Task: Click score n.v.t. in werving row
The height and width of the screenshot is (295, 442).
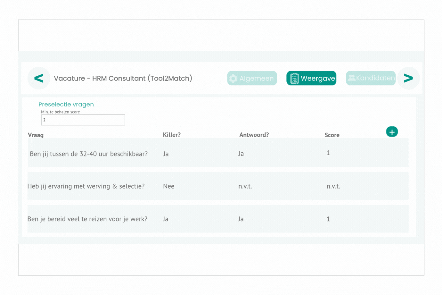Action: 333,186
